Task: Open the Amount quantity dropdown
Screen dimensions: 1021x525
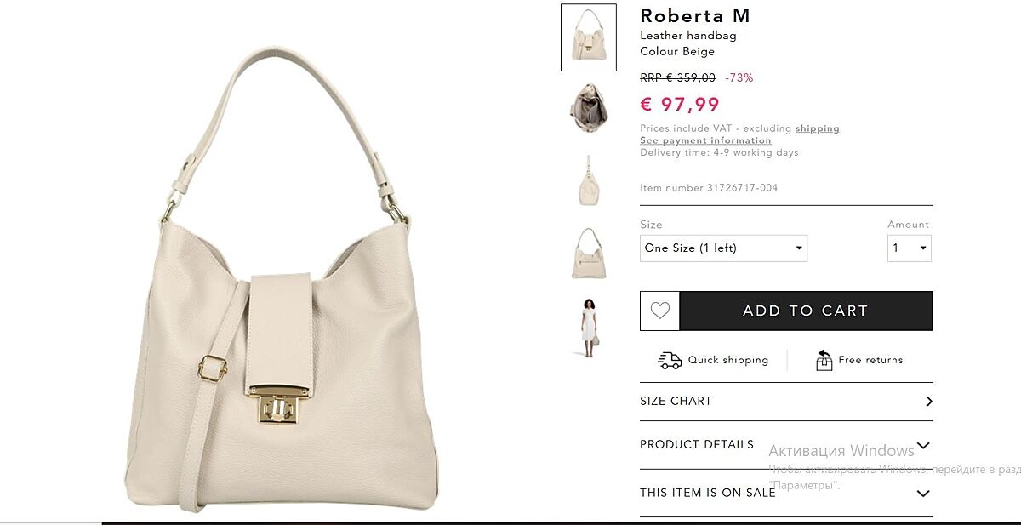Action: [910, 248]
